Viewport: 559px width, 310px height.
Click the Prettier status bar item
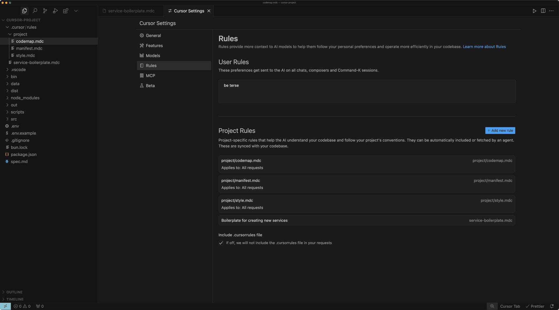coord(535,306)
